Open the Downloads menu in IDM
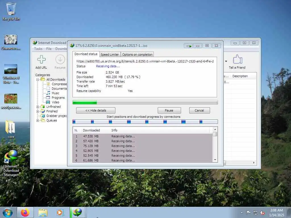Viewport: 291px width, 218px height. tap(61, 49)
